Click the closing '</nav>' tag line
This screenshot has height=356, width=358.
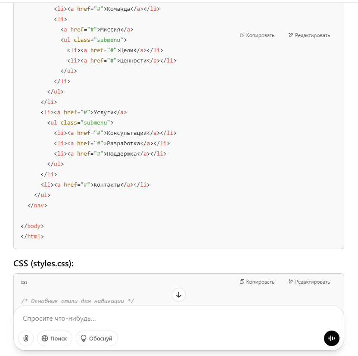(x=37, y=205)
